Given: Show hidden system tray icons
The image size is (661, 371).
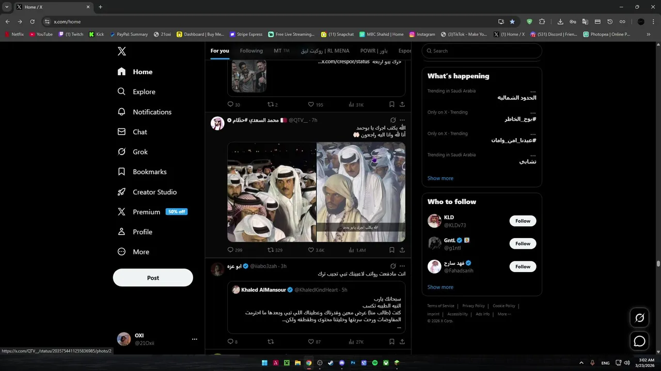Looking at the screenshot, I should coord(581,363).
